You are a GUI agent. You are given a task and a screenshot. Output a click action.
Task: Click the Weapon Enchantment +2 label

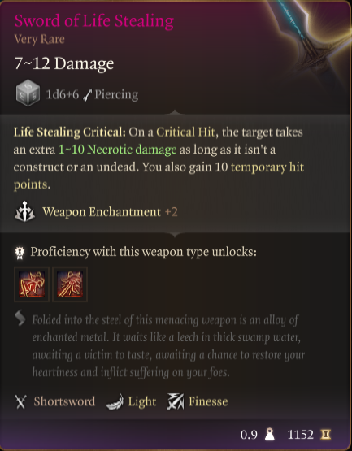110,212
